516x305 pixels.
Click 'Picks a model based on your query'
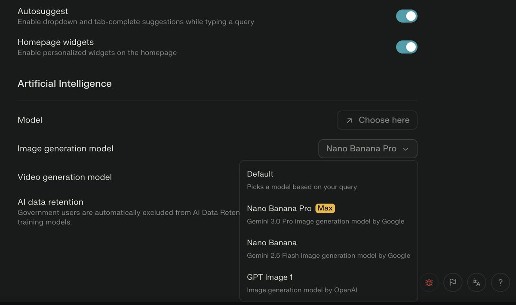(x=302, y=187)
